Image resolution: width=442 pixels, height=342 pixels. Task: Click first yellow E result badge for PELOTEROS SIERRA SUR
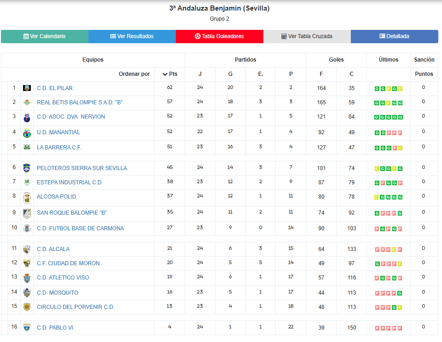[377, 169]
